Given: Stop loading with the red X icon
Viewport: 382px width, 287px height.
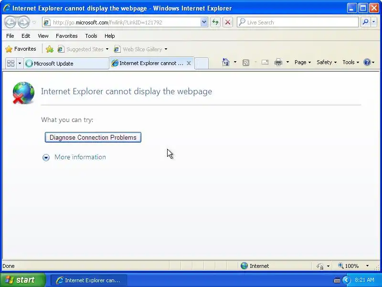Looking at the screenshot, I should 228,22.
